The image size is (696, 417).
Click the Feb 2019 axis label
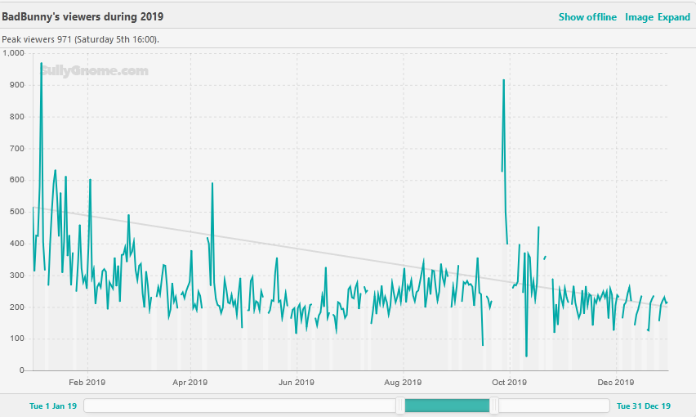click(87, 383)
